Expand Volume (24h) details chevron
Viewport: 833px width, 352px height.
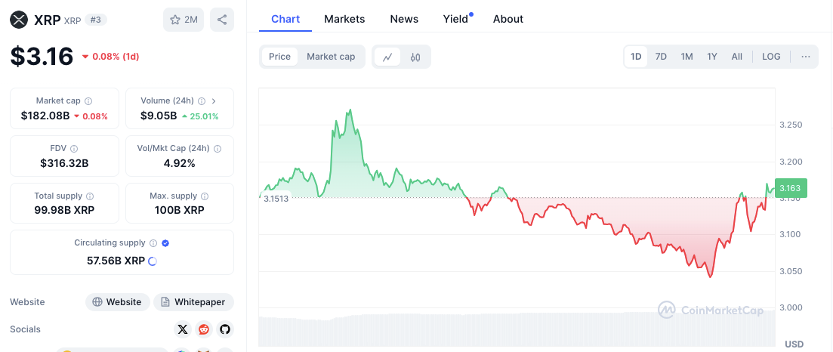[214, 101]
